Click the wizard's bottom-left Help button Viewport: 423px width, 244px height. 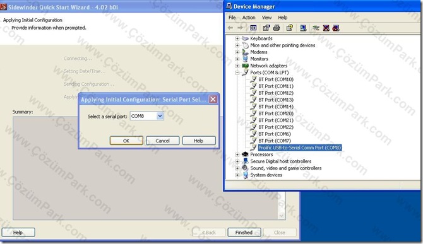click(x=18, y=233)
